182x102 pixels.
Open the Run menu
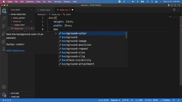(50, 2)
